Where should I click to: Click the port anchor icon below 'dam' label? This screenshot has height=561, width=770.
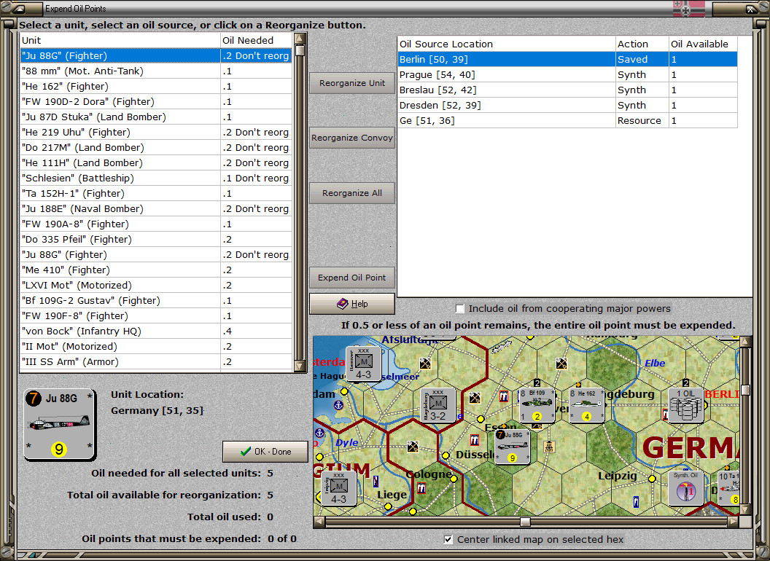coord(338,405)
